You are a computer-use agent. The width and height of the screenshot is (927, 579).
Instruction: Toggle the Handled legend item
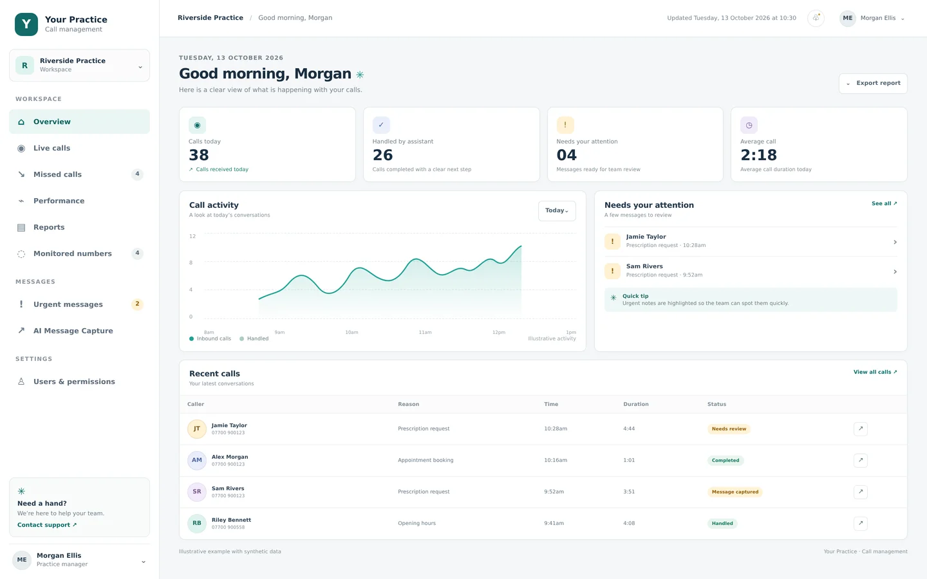click(x=254, y=338)
